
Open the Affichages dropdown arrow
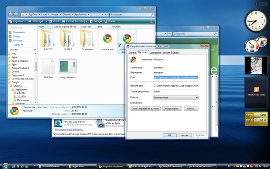click(46, 22)
